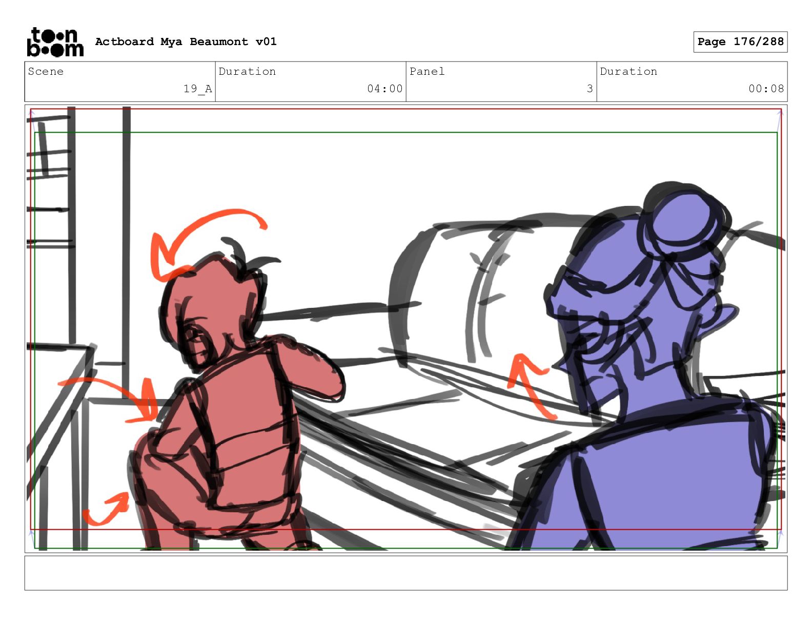812x627 pixels.
Task: Click the 'Page 176/288' box
Action: pos(740,42)
